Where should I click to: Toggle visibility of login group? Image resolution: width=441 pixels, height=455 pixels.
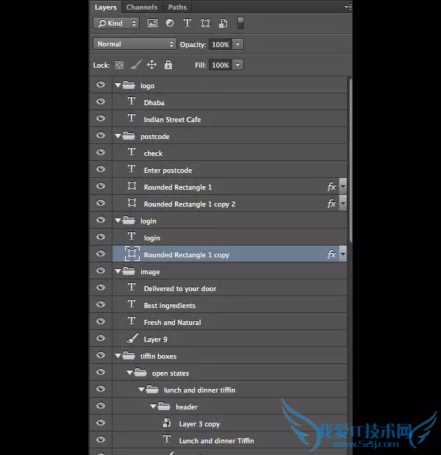pyautogui.click(x=101, y=220)
